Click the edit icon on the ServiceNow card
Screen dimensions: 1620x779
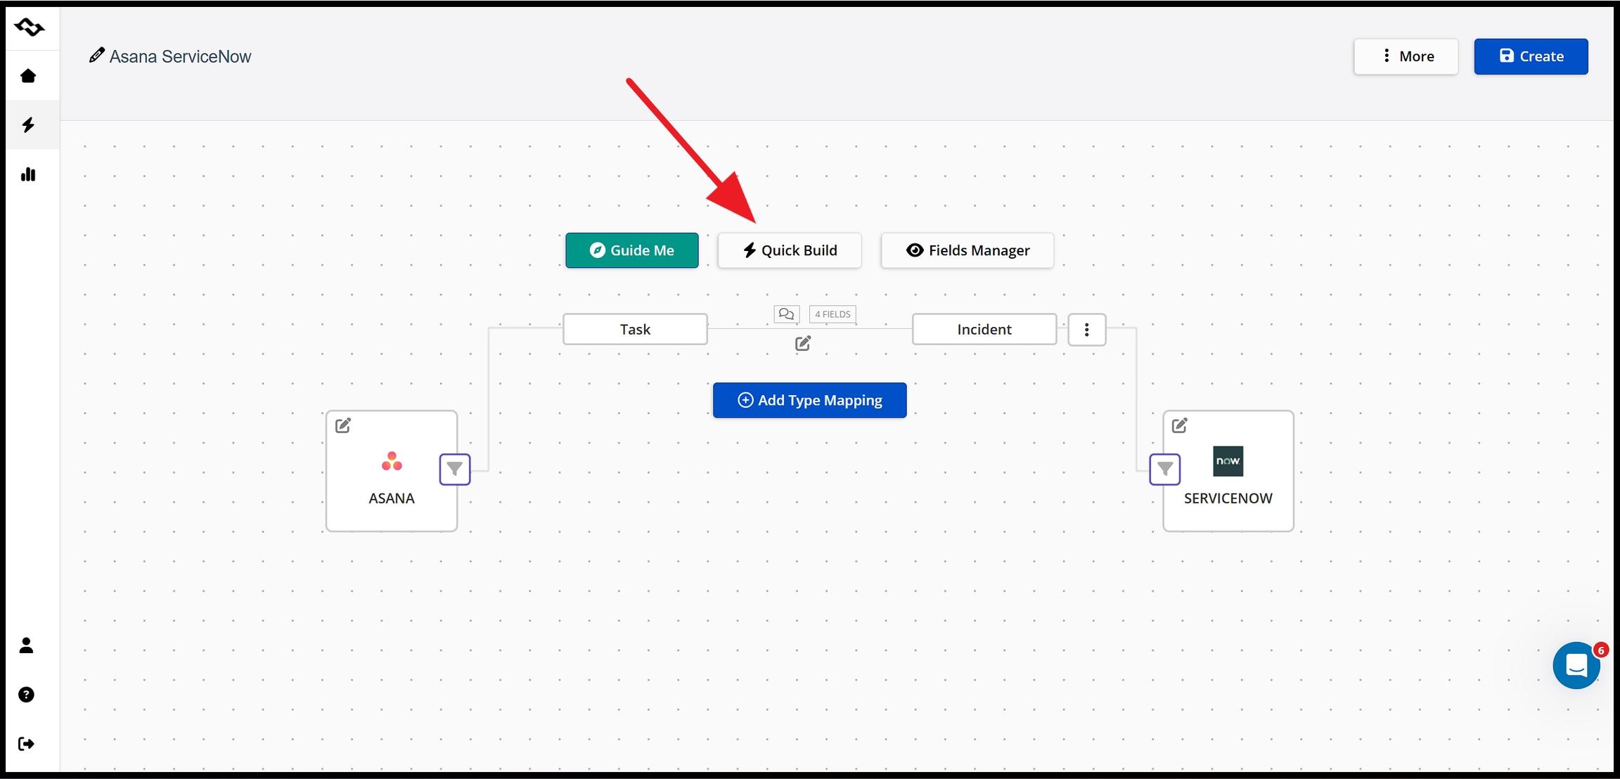point(1180,425)
